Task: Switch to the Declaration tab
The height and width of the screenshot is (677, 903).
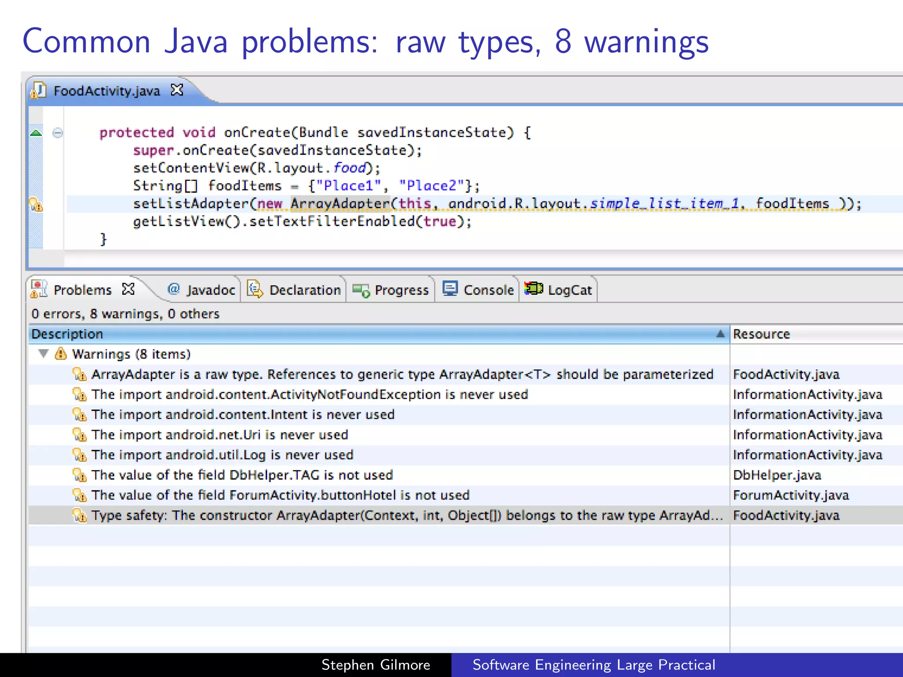Action: [294, 290]
